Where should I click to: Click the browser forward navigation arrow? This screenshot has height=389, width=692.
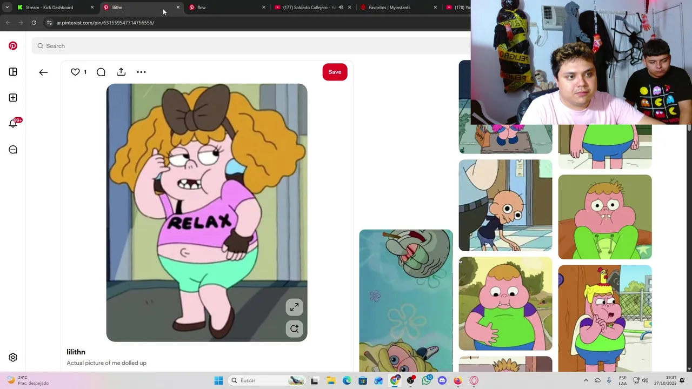pos(21,23)
